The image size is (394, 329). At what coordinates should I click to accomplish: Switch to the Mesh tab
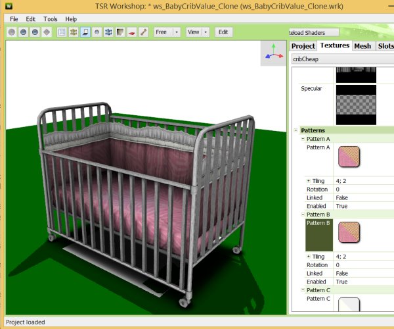(362, 46)
